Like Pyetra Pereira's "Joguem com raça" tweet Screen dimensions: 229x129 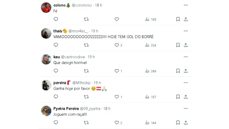[117, 123]
